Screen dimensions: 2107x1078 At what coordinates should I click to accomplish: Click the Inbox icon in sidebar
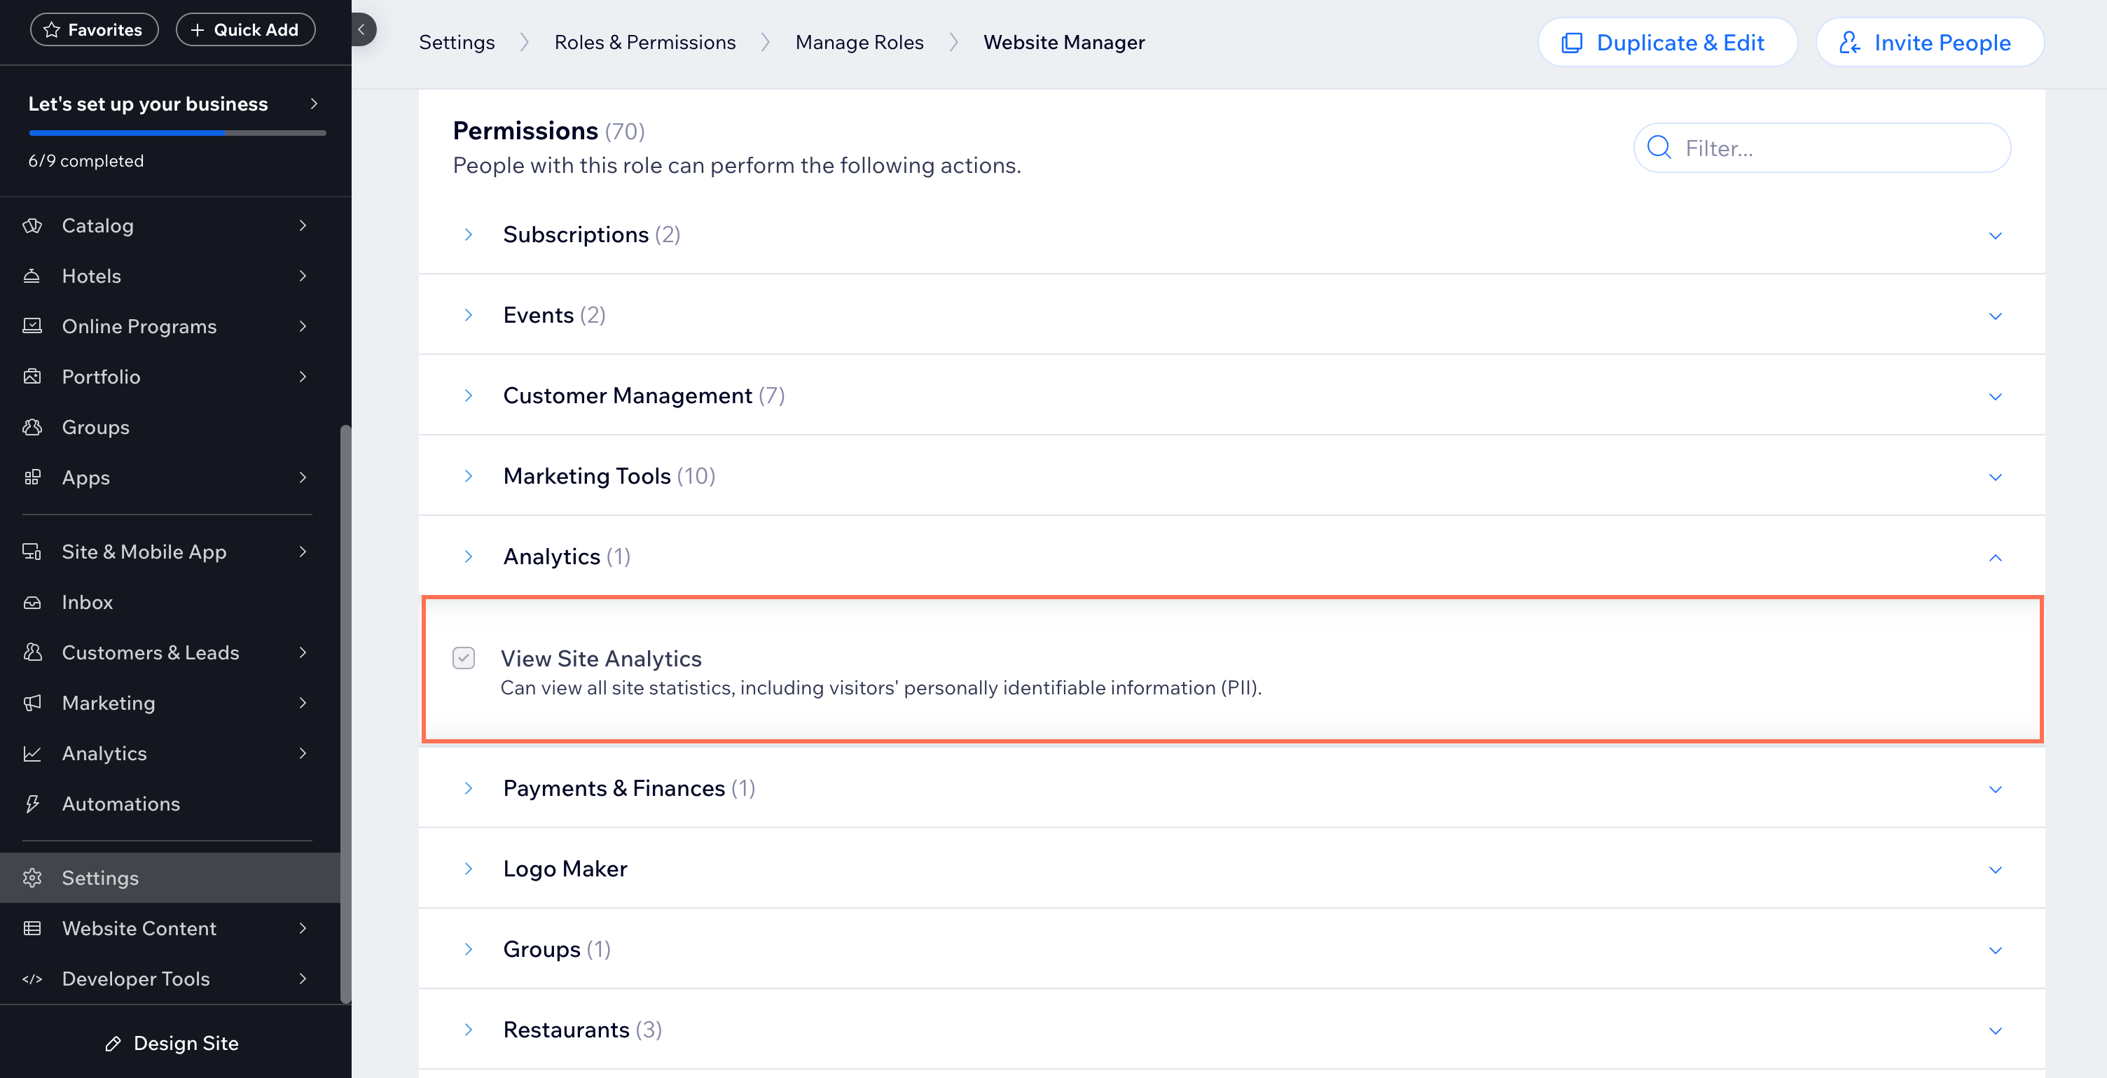pos(34,601)
